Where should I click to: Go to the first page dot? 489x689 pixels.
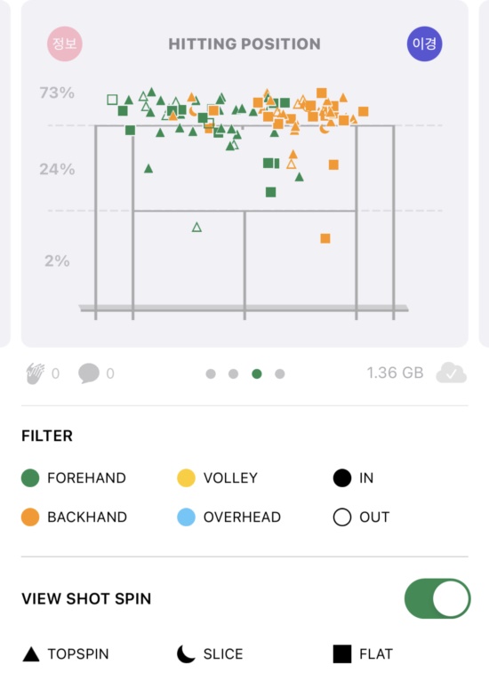[x=211, y=374]
